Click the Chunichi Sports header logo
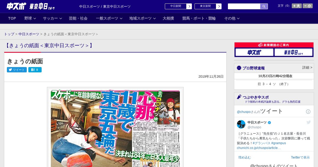This screenshot has width=318, height=167. pos(16,6)
